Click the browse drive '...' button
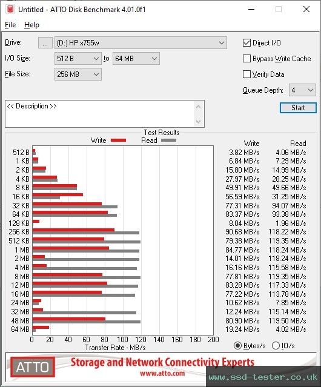The image size is (321, 387). (45, 43)
